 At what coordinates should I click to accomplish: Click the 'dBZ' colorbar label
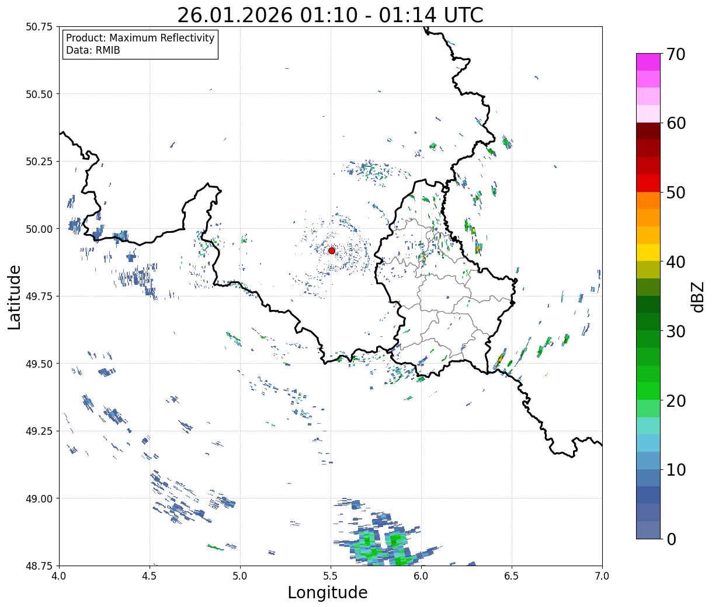697,296
